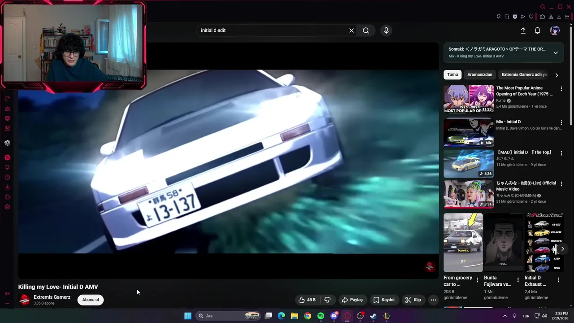
Task: Dislike the video with thumbs-down
Action: (327, 300)
